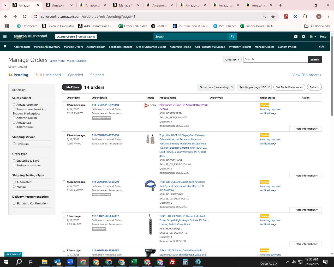Open the Results per page dropdown
Viewport: 334px width, 267px height.
coord(254,87)
